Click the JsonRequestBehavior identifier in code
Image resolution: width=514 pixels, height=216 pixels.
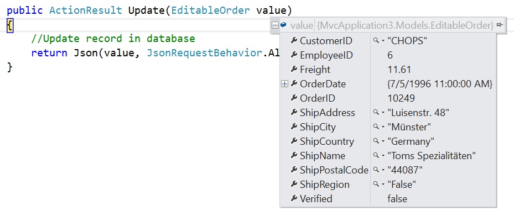(x=205, y=53)
